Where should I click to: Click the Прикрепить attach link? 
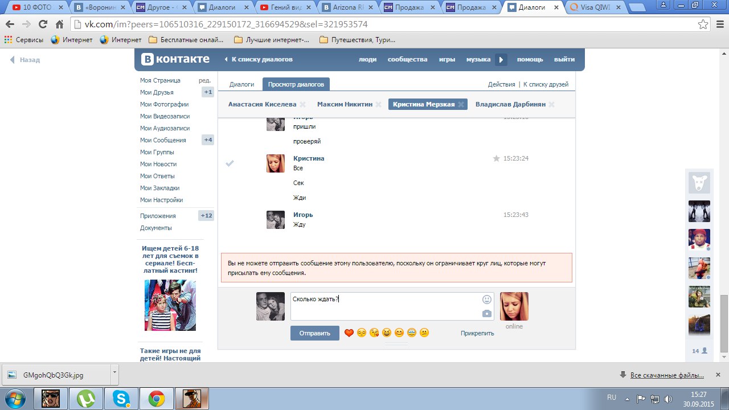(477, 333)
